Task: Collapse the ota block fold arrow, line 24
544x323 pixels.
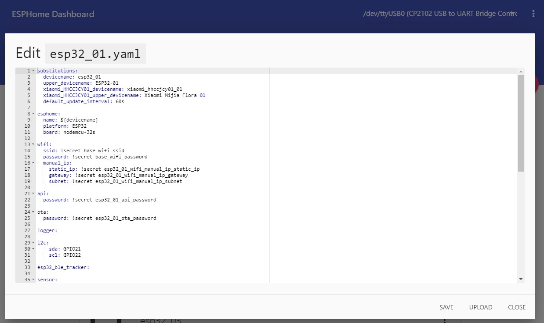Action: (33, 212)
